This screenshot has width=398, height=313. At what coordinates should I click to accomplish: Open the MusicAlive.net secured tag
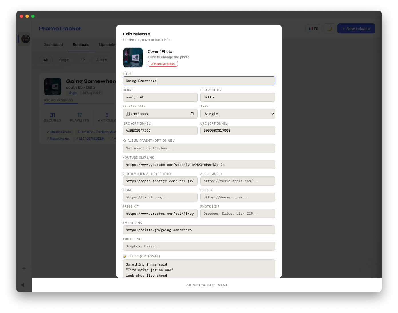pos(58,139)
